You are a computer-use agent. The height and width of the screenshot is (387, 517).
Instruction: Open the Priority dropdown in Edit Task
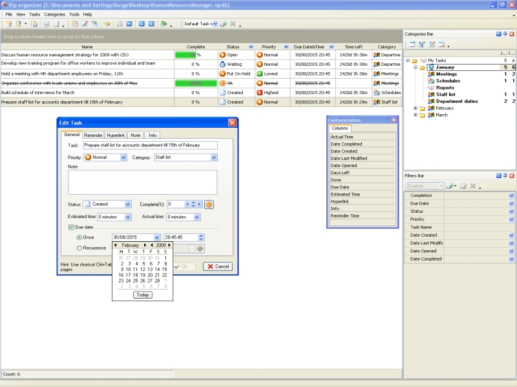(123, 157)
